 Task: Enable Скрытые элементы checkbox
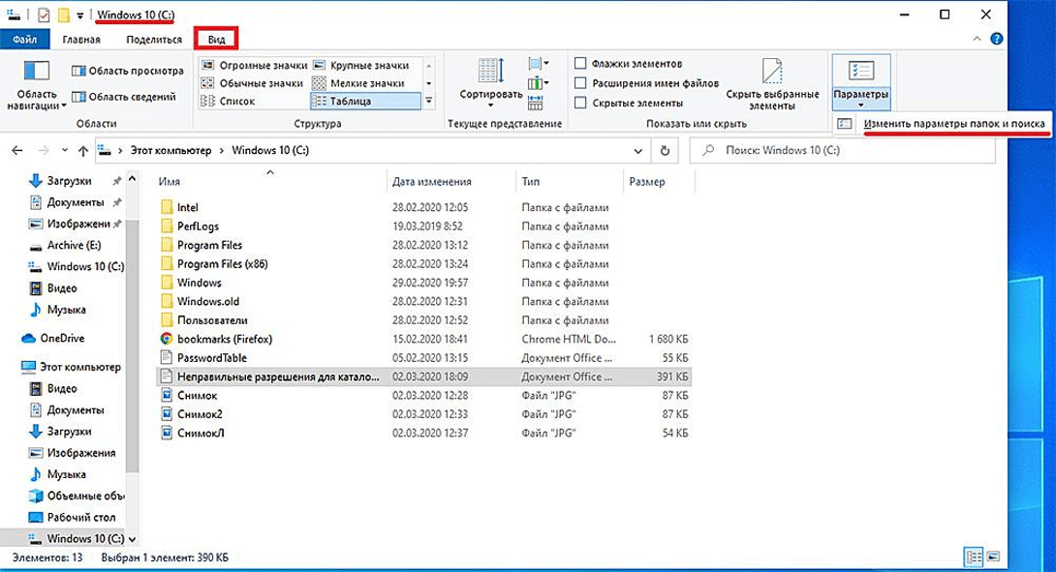(x=580, y=103)
